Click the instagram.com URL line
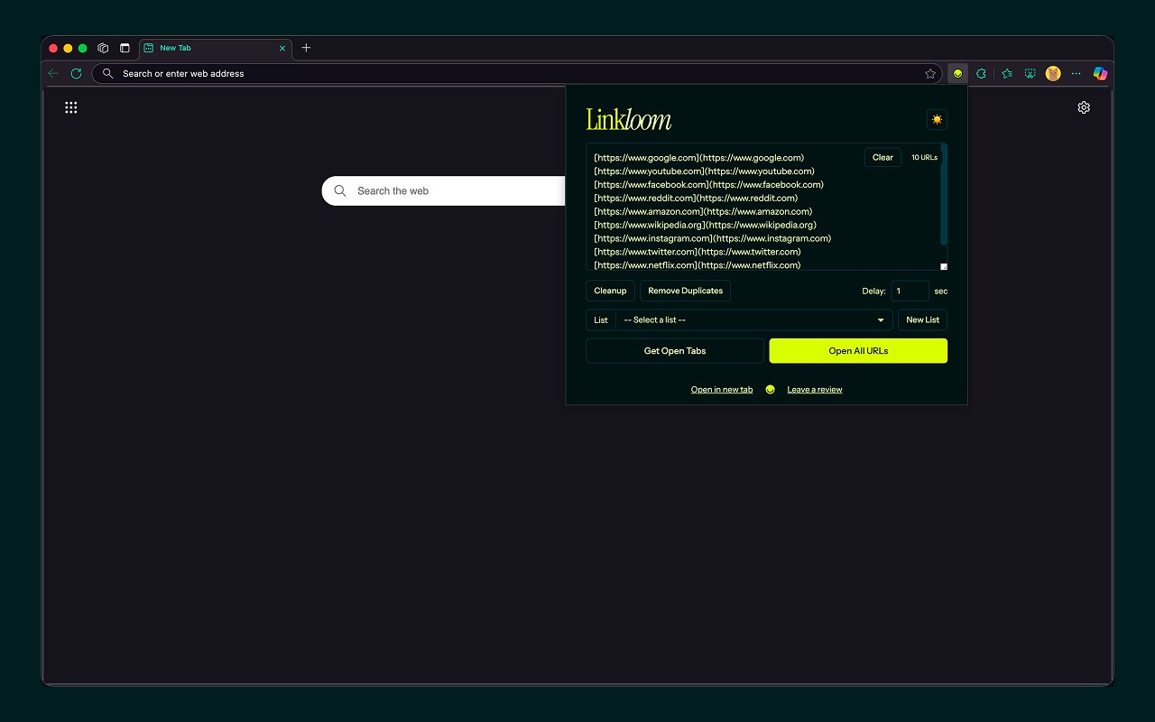1155x722 pixels. tap(713, 239)
